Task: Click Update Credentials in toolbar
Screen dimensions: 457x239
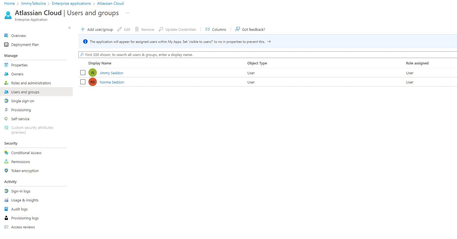Action: [x=177, y=29]
